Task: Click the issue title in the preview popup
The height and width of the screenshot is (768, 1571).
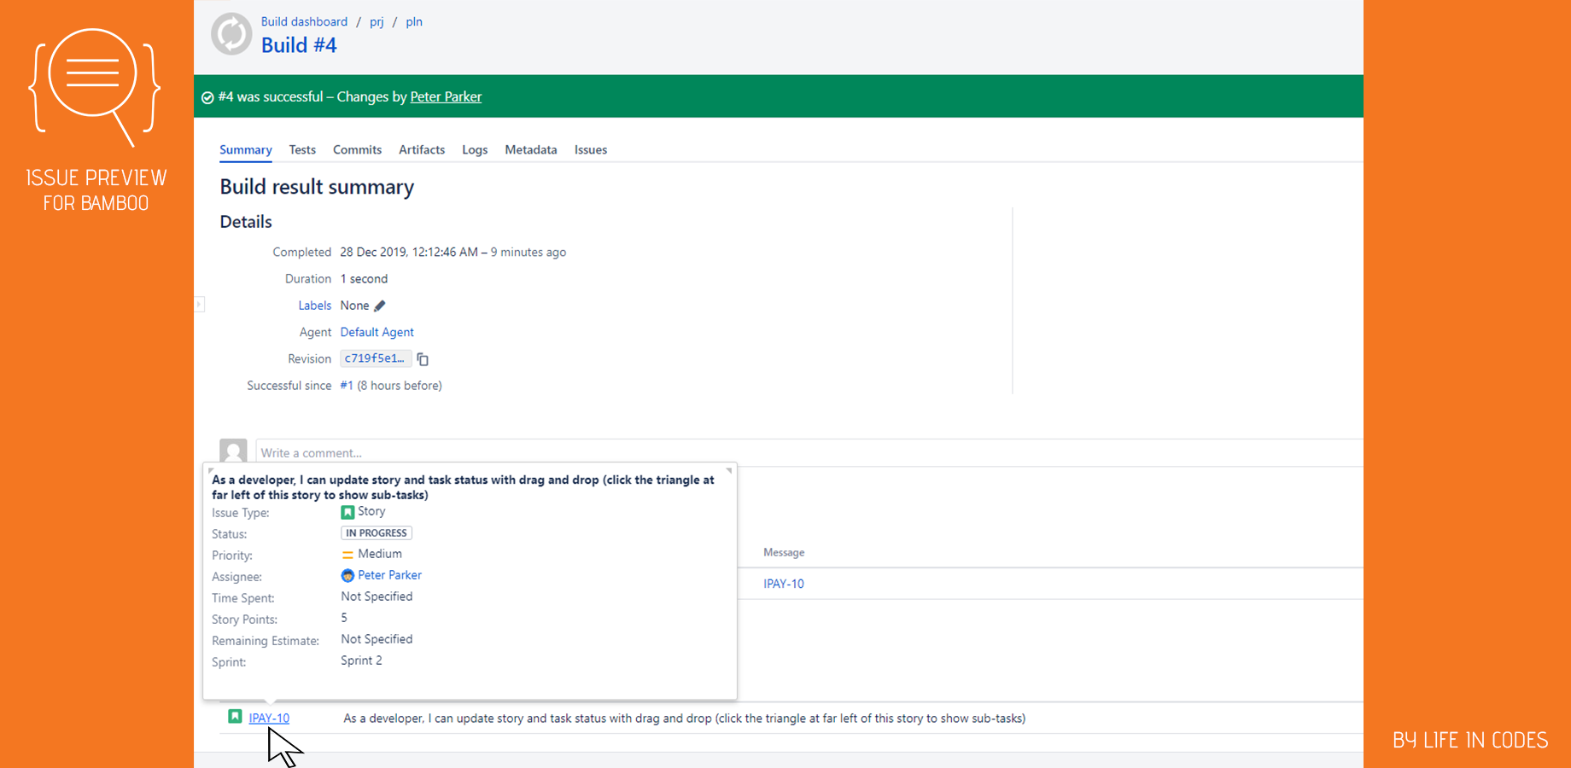Action: [463, 487]
